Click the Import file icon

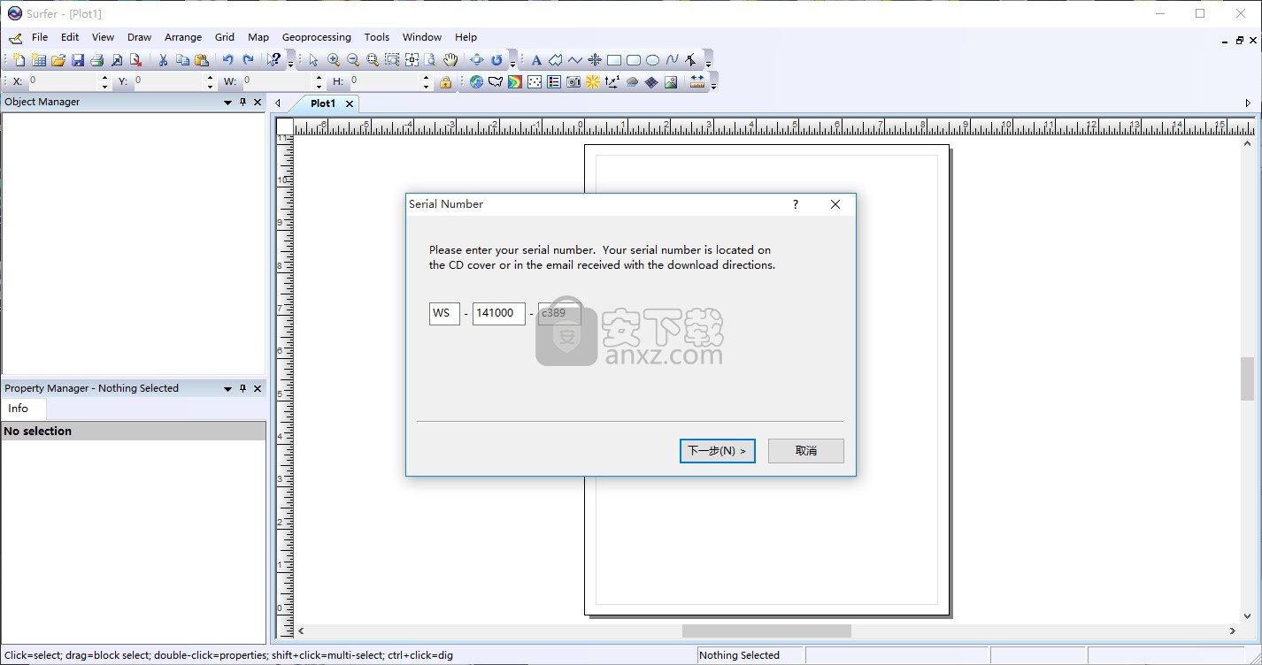117,60
